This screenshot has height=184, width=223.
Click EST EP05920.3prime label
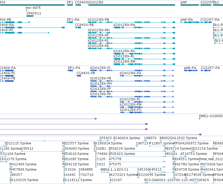click(x=122, y=154)
